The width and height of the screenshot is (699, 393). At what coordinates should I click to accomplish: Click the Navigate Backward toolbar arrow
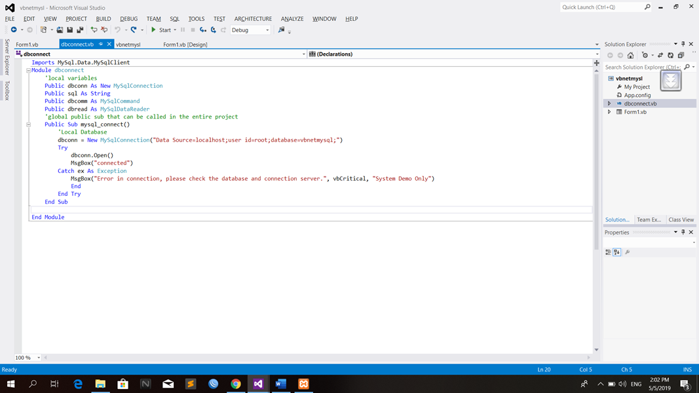(x=14, y=30)
